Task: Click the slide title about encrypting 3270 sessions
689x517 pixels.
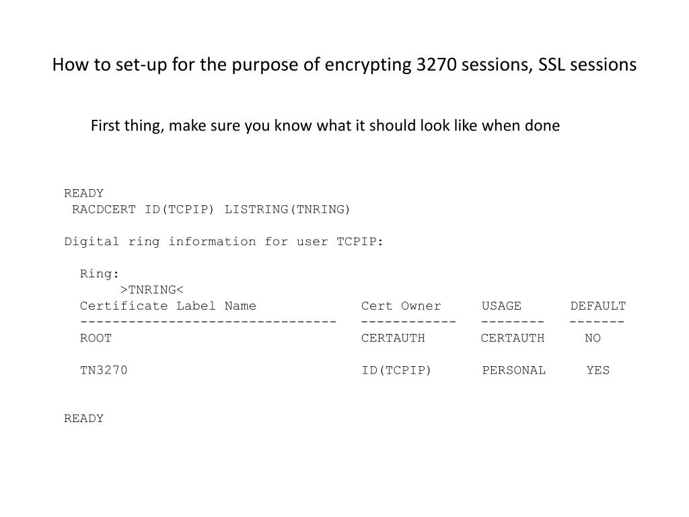Action: click(344, 65)
